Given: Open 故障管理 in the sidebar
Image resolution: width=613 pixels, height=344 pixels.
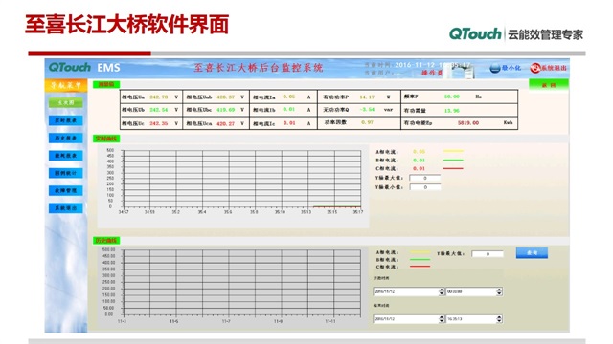Looking at the screenshot, I should [x=66, y=190].
